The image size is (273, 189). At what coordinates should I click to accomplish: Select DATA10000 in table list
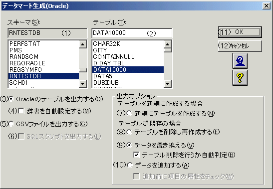pos(128,70)
